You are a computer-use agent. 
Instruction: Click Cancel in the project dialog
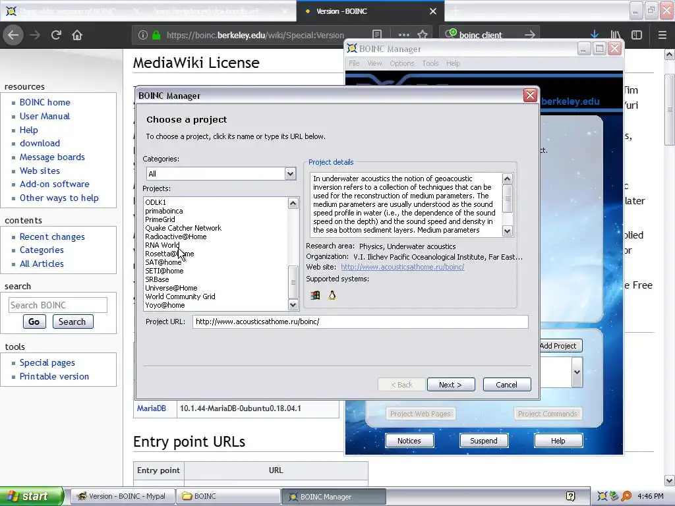pyautogui.click(x=507, y=385)
